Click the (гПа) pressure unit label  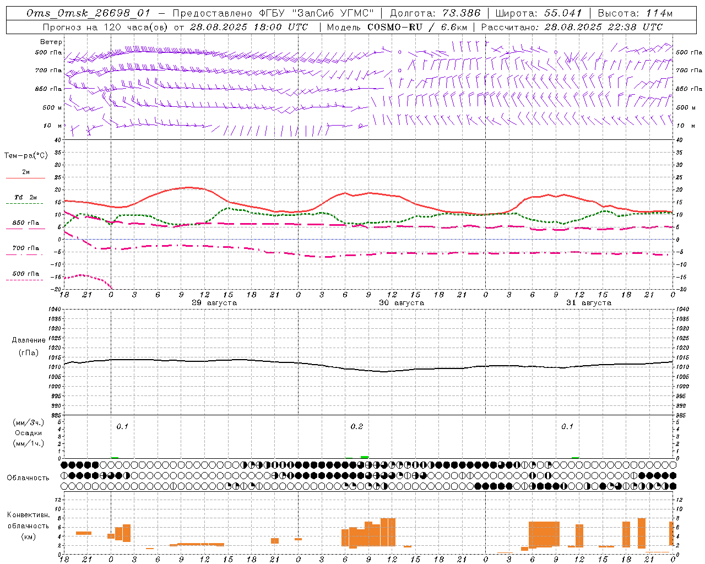(x=29, y=352)
